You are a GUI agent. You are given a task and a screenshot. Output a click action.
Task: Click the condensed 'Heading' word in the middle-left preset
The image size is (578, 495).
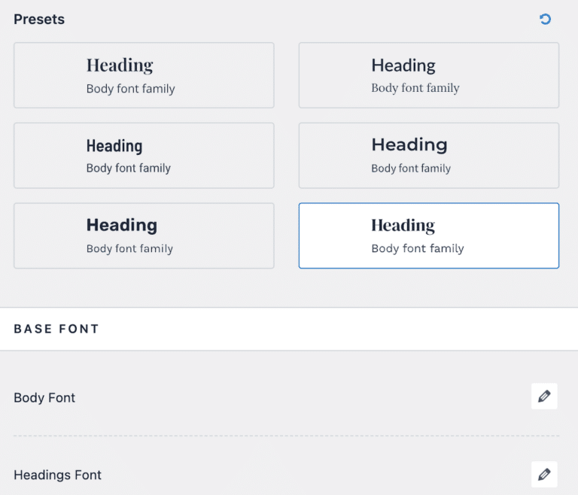(114, 147)
